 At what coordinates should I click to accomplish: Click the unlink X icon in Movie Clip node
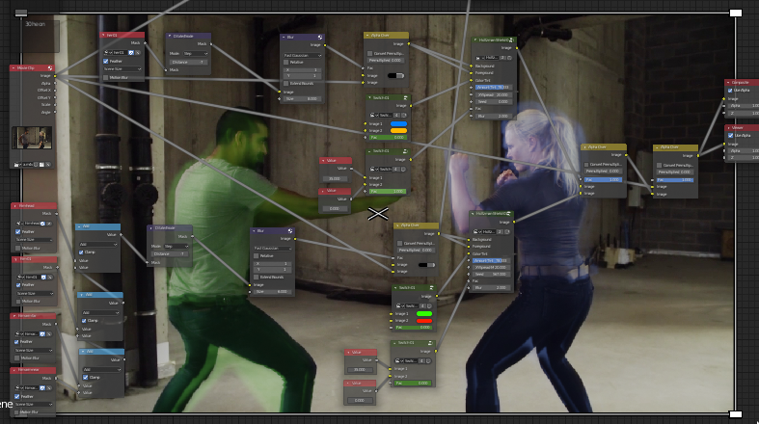tap(48, 165)
